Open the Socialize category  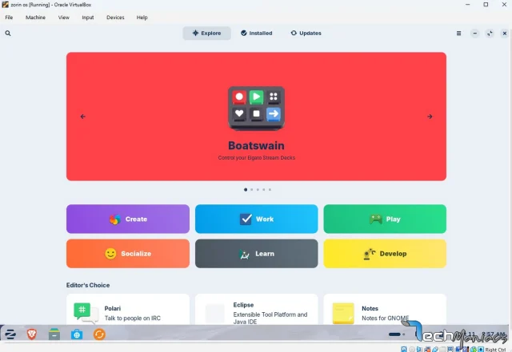tap(128, 254)
